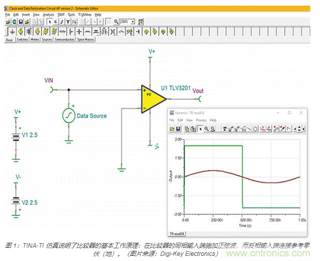Screen dimensions: 320x261
Task: Open the zoom percentage dropdown
Action: [x=133, y=22]
